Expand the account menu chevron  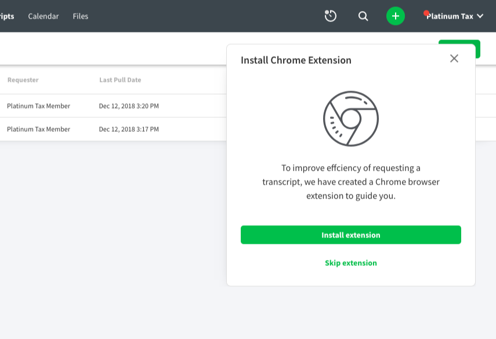pos(481,16)
